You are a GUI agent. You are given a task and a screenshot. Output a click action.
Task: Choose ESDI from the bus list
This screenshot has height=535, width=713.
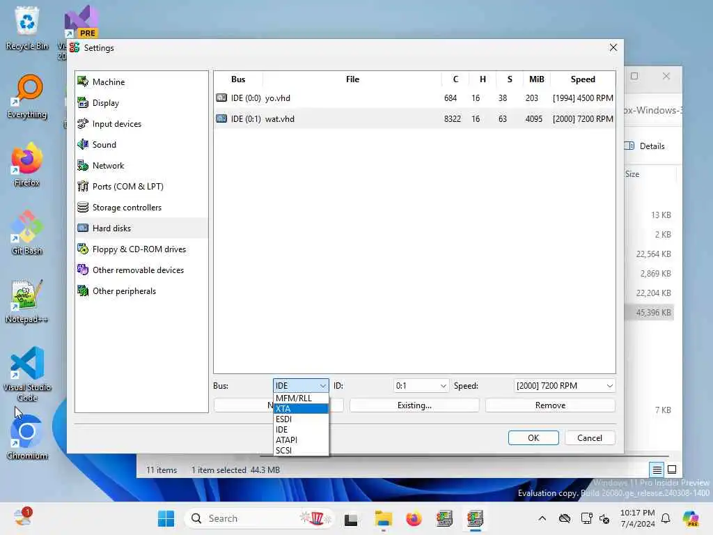coord(301,419)
